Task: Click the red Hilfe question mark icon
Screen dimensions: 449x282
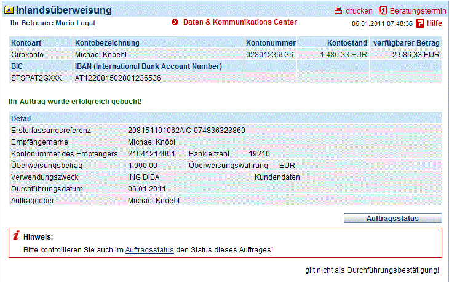Action: (x=420, y=23)
